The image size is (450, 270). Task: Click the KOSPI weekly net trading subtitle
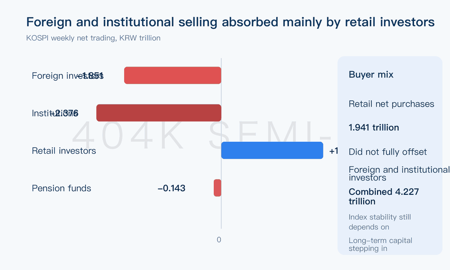[93, 38]
